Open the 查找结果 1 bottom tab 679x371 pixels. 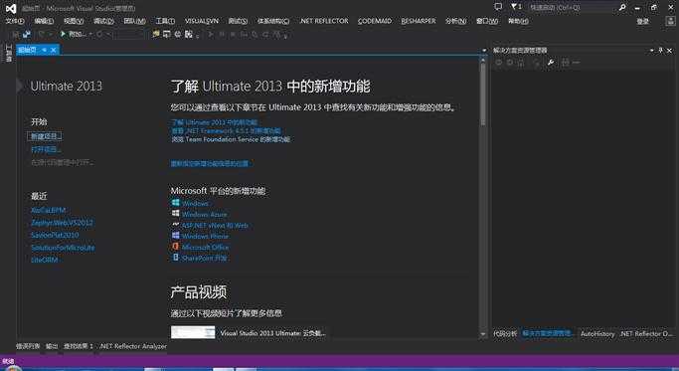[79, 346]
